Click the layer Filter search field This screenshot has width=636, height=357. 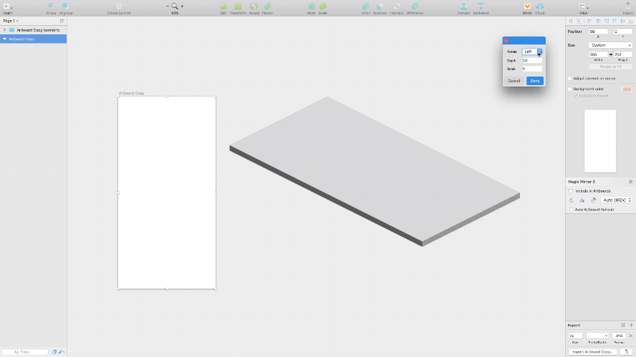25,352
